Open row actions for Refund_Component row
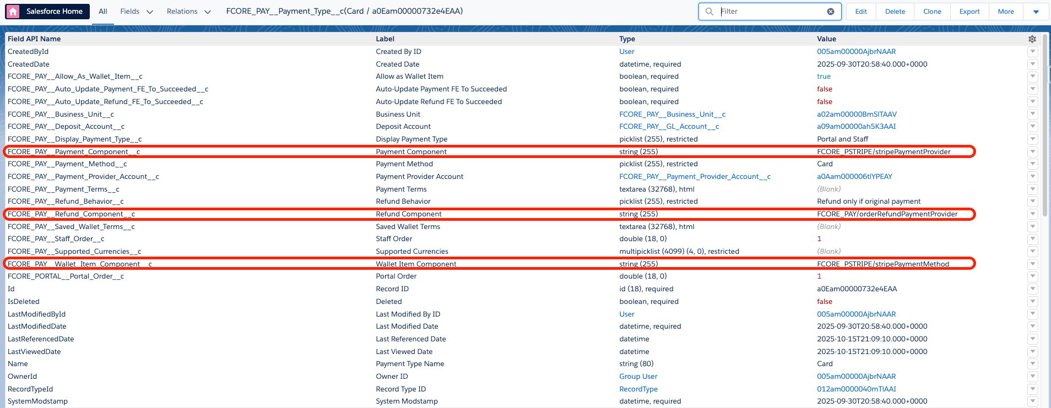The width and height of the screenshot is (1051, 408). tap(1033, 214)
